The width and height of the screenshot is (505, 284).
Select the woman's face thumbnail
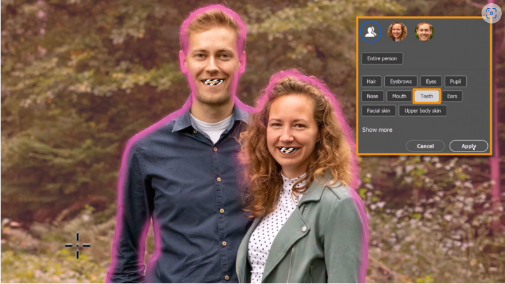click(x=397, y=32)
